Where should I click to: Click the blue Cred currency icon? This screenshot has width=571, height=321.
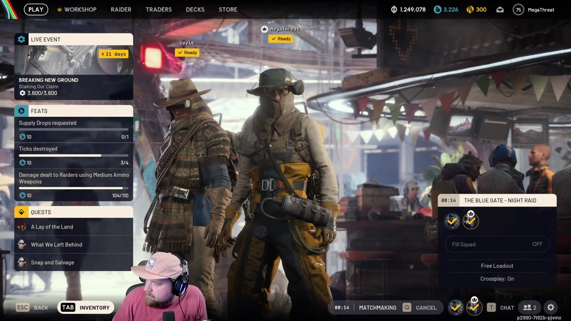[x=438, y=9]
